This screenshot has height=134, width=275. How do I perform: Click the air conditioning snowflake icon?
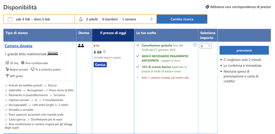[23, 63]
